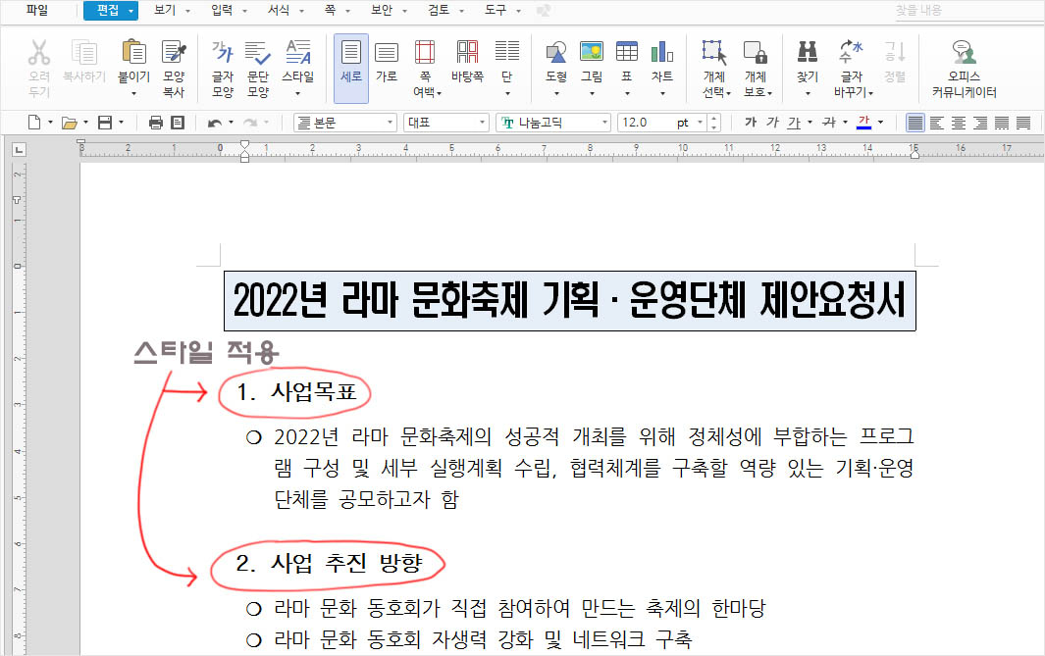Viewport: 1045px width, 656px height.
Task: Undo the last action
Action: tap(213, 122)
